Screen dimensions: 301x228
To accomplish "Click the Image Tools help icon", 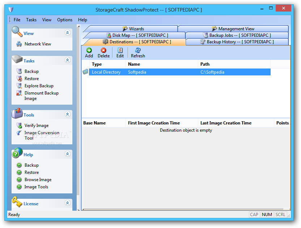I will tap(19, 187).
